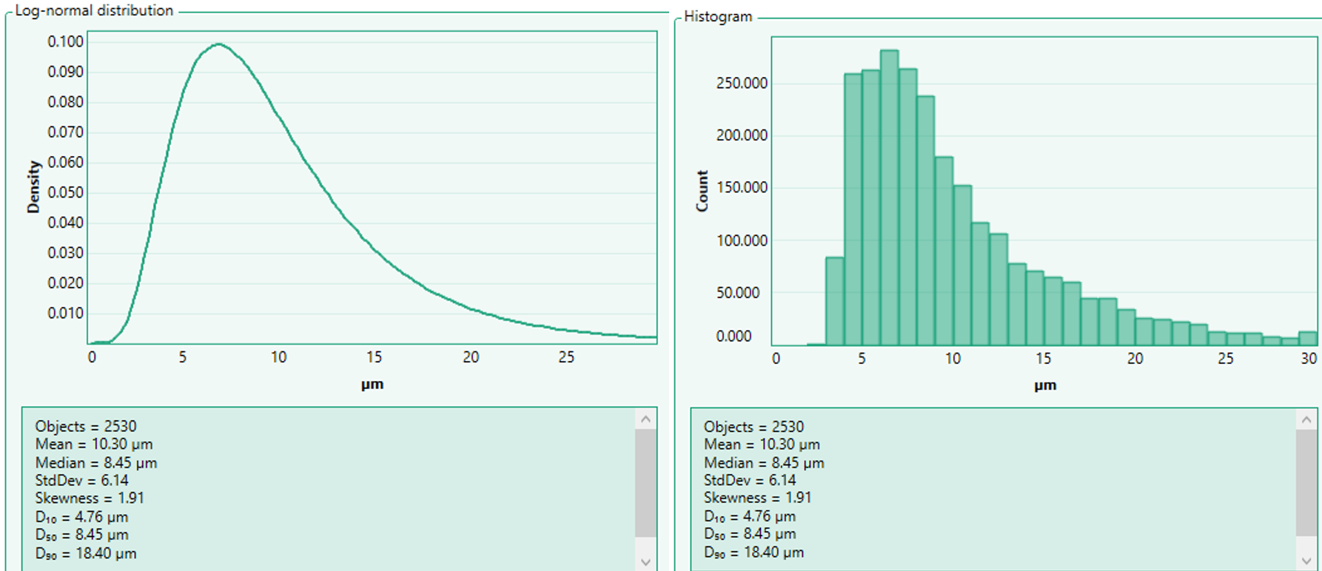Click scroll up arrow in Log-normal statistics panel
The height and width of the screenshot is (571, 1322).
coord(645,419)
